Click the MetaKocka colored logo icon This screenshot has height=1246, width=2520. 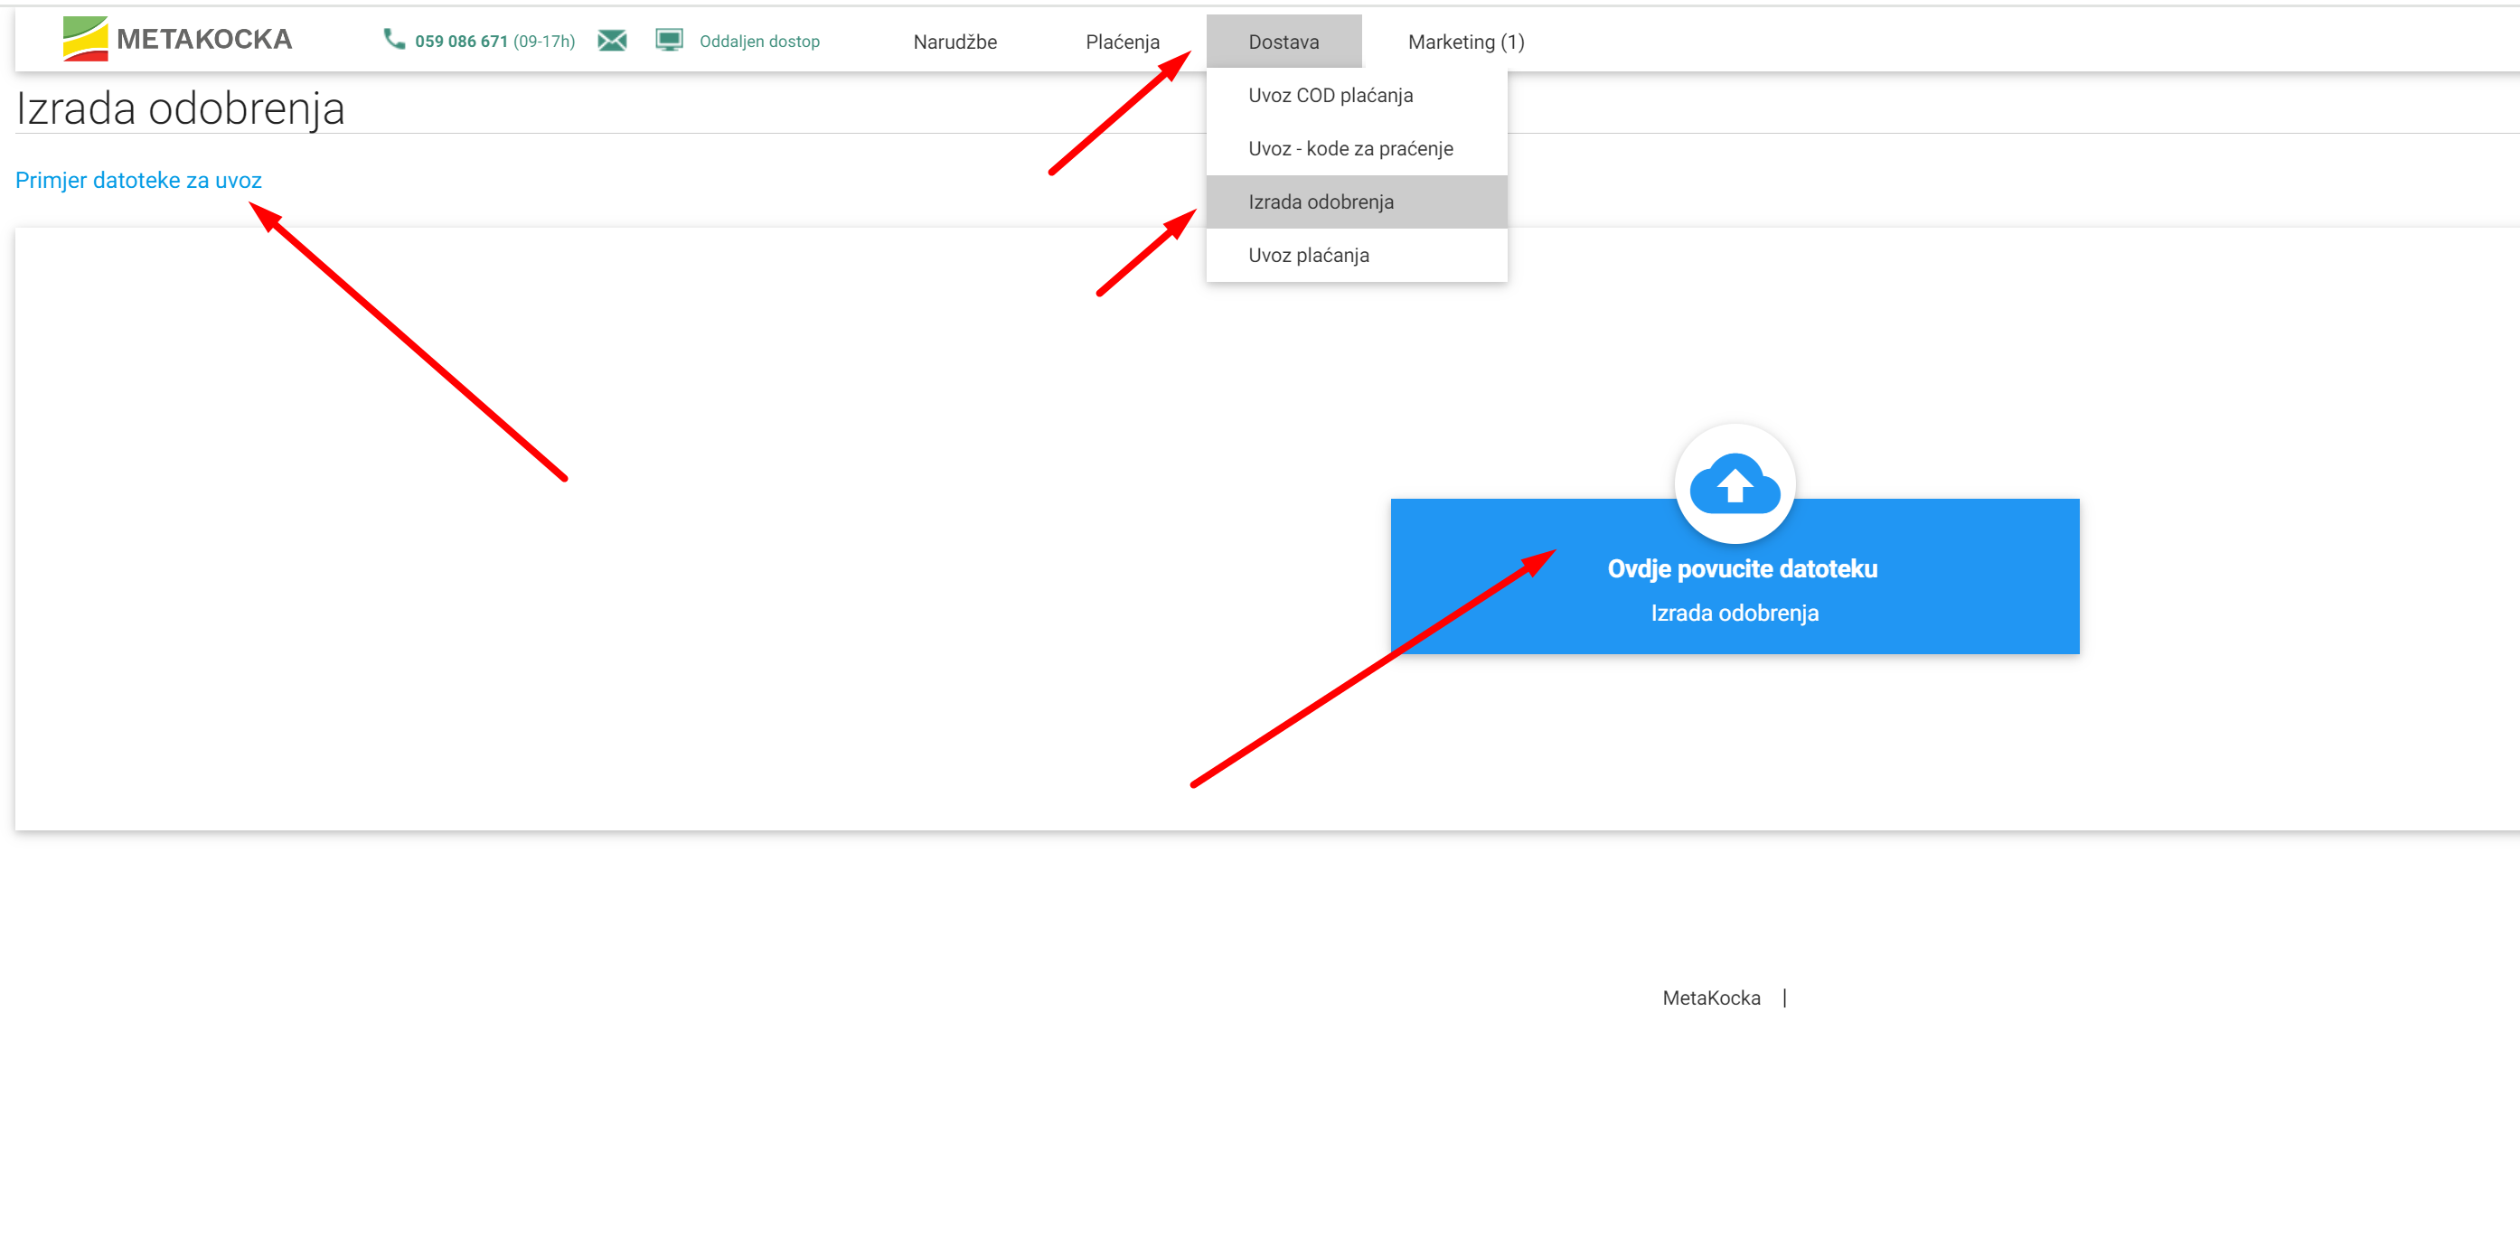85,39
